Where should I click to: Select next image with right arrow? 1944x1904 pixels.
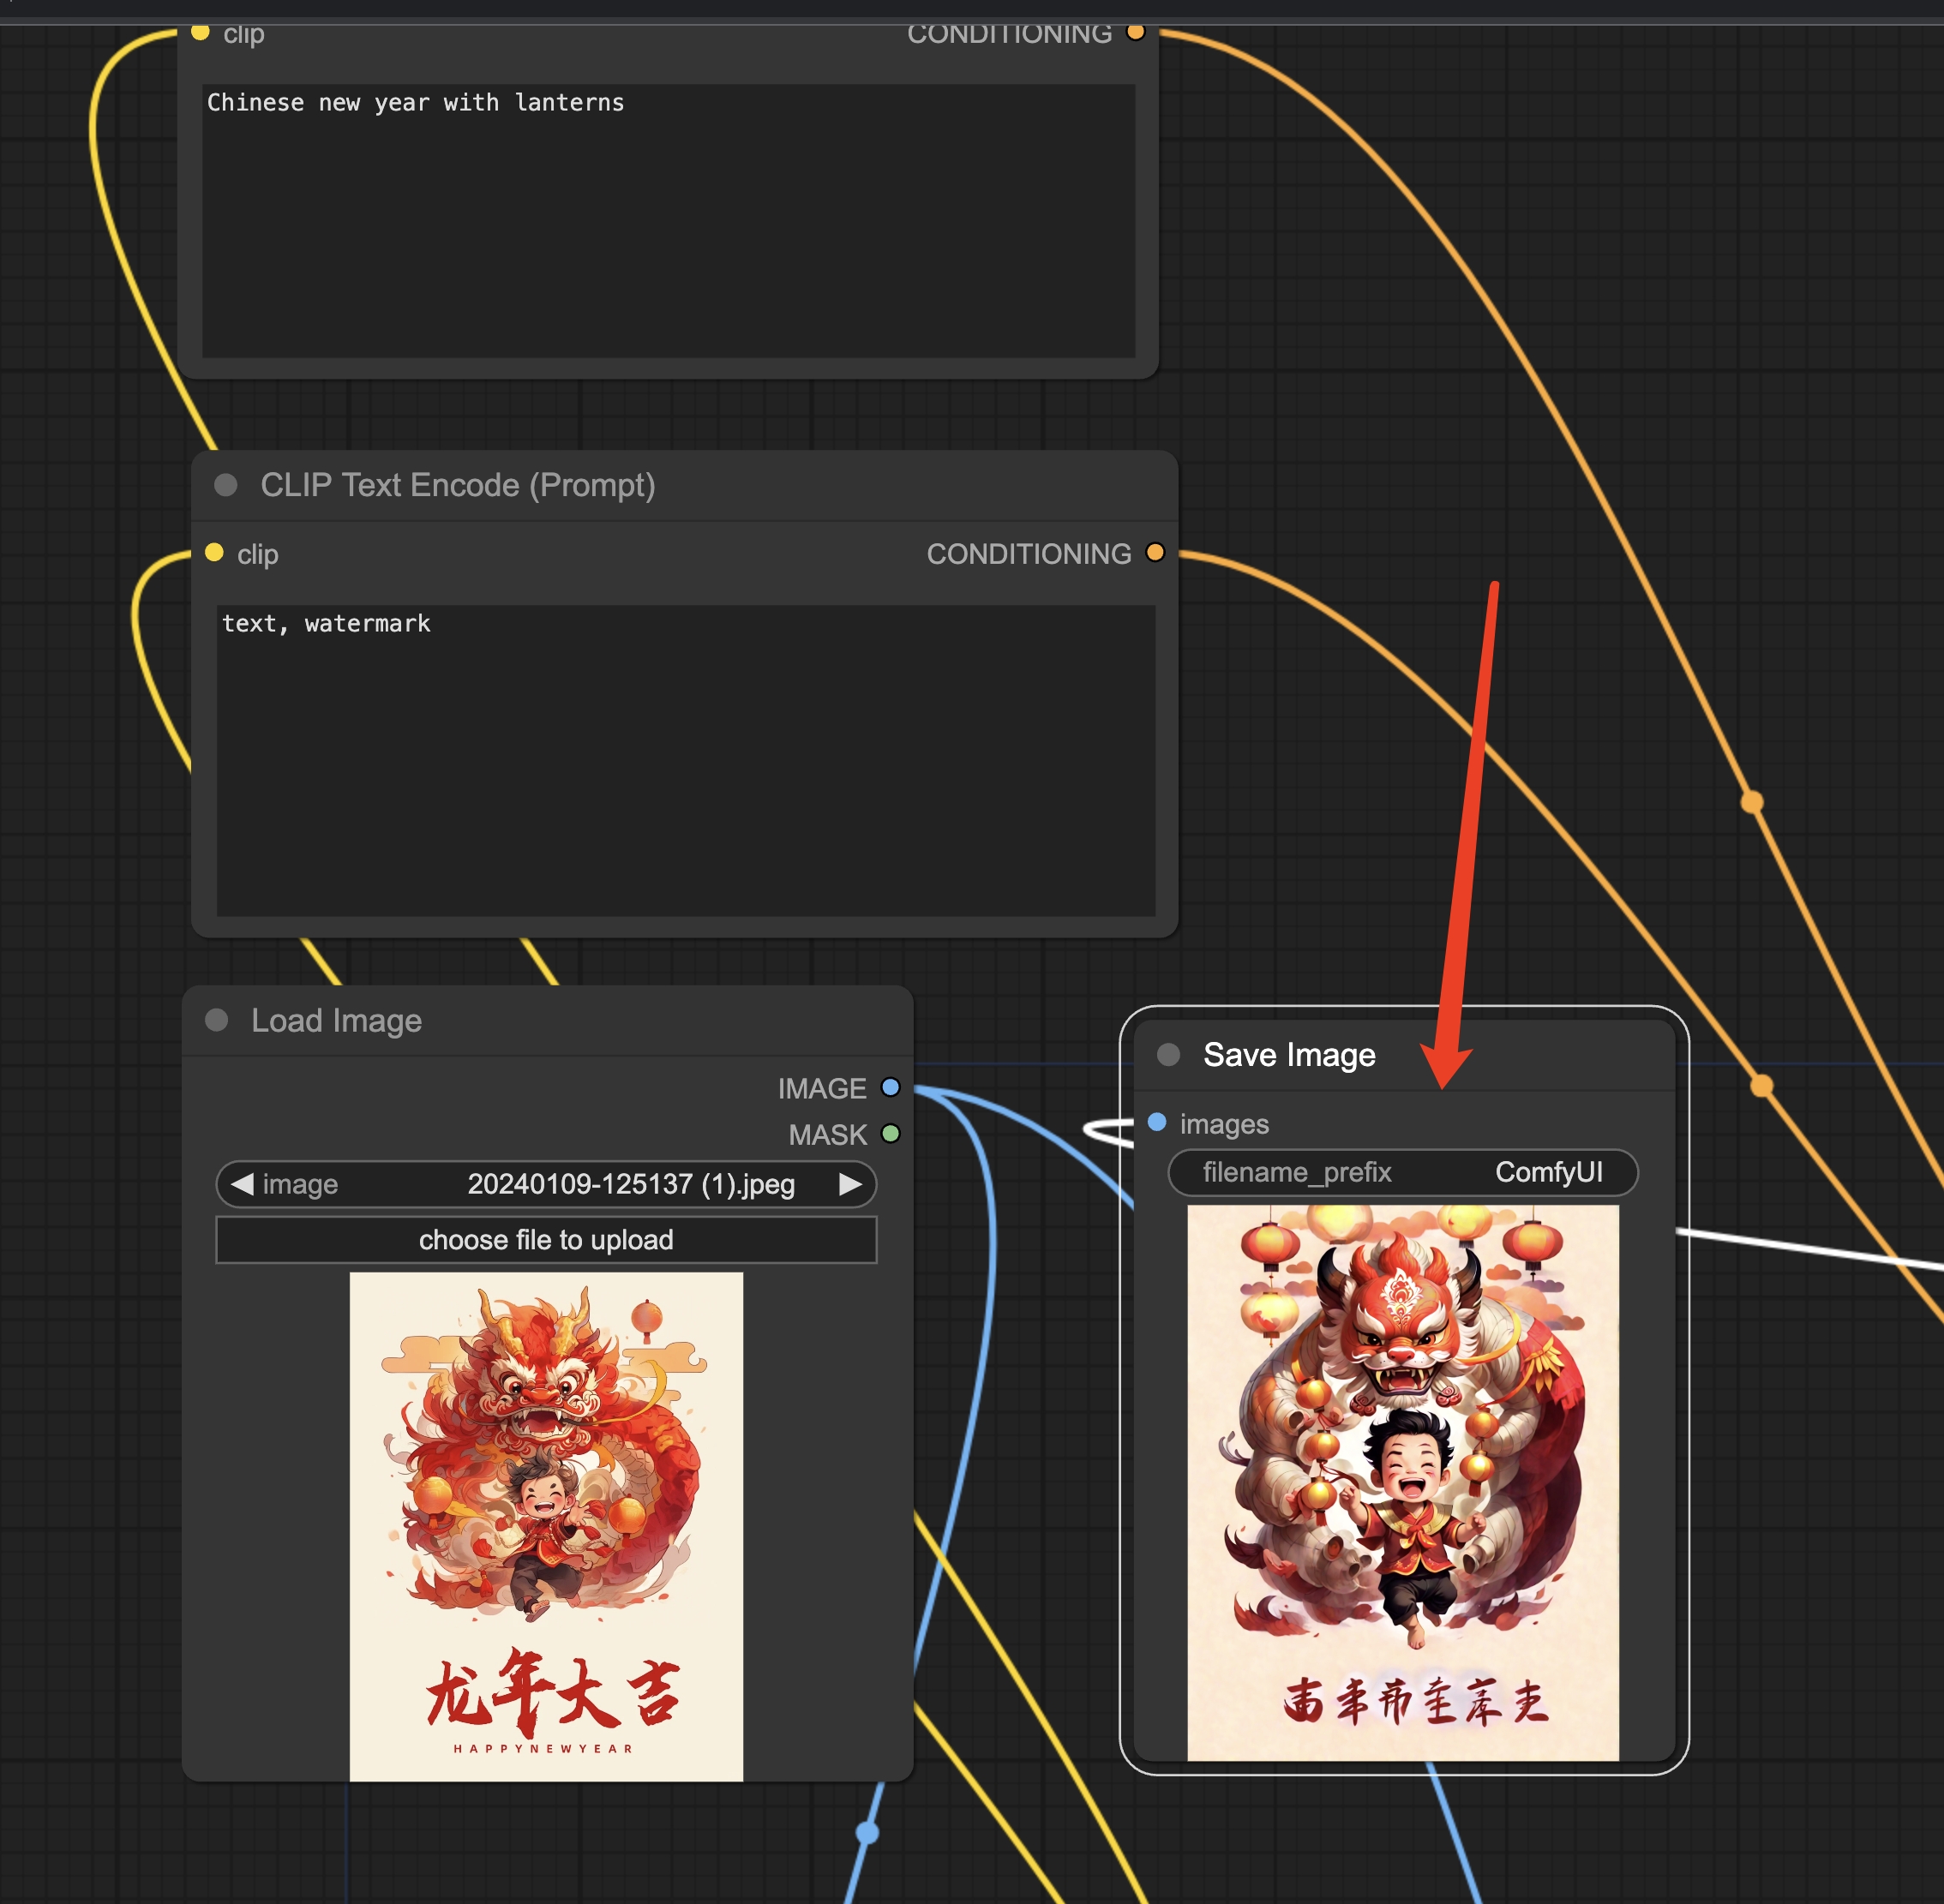pyautogui.click(x=849, y=1184)
